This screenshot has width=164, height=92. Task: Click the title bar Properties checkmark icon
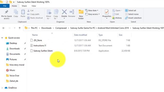click(x=7, y=2)
